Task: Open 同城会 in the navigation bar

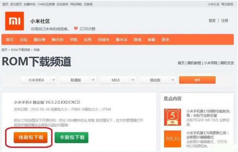Action: point(104,40)
